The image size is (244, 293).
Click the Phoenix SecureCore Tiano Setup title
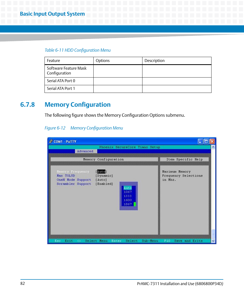point(130,147)
